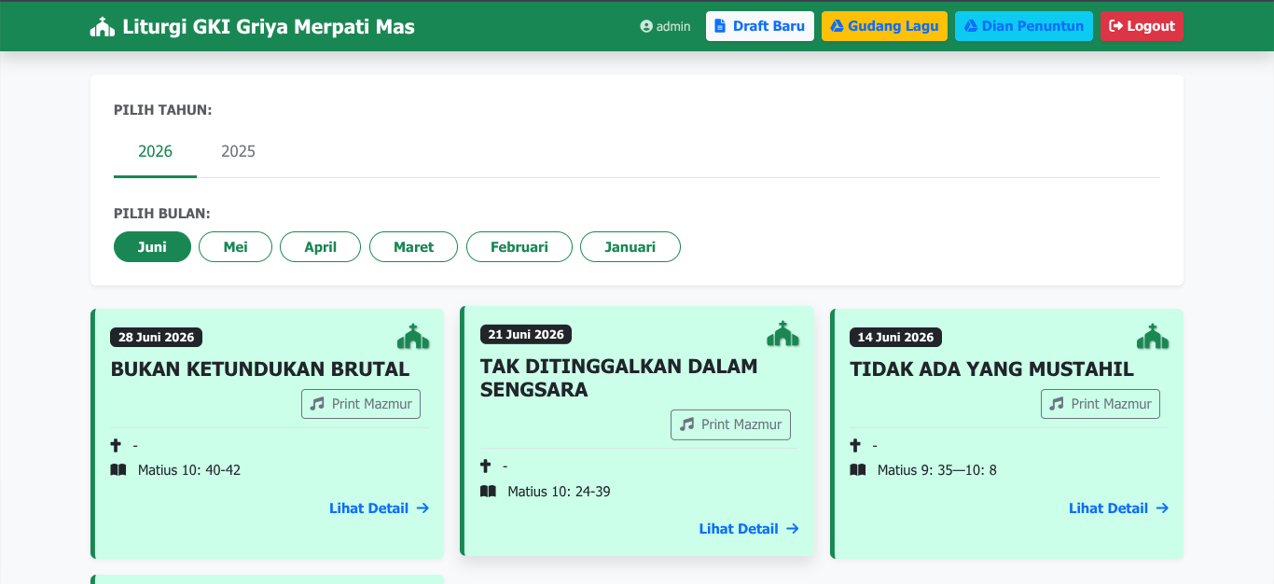Print Mazmur for TIDAK ADA YANG MUSTAHIL
The width and height of the screenshot is (1274, 584).
(x=1101, y=404)
